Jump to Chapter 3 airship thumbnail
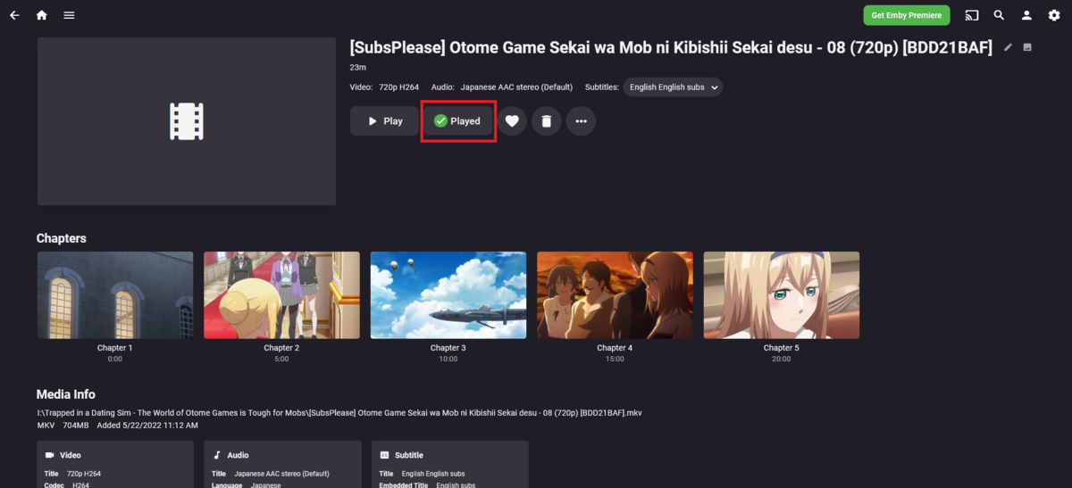The height and width of the screenshot is (488, 1072). (448, 295)
